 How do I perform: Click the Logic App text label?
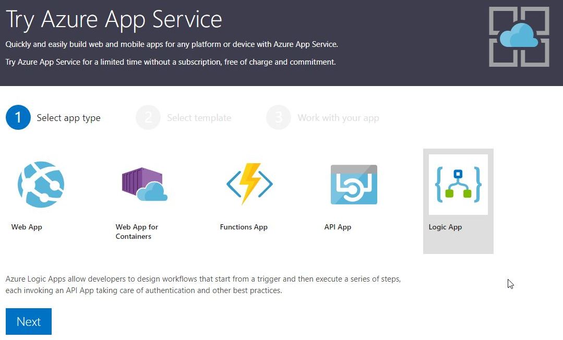445,227
